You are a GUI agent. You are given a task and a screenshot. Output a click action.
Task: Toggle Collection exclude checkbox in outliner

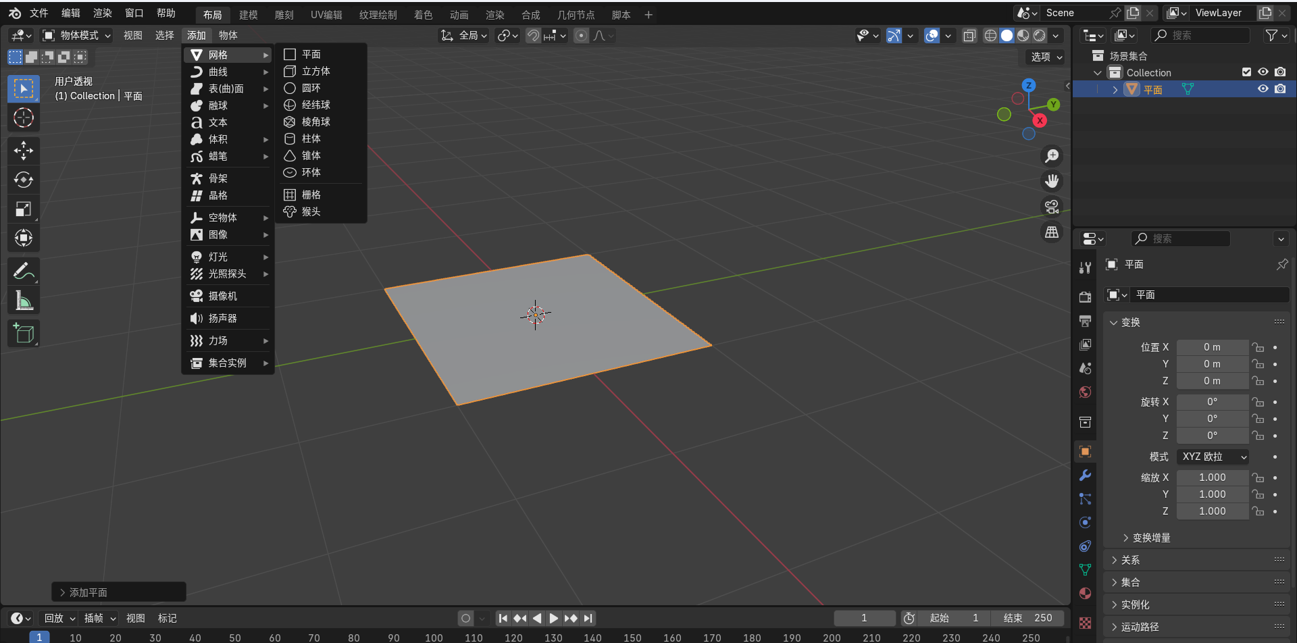pos(1246,72)
